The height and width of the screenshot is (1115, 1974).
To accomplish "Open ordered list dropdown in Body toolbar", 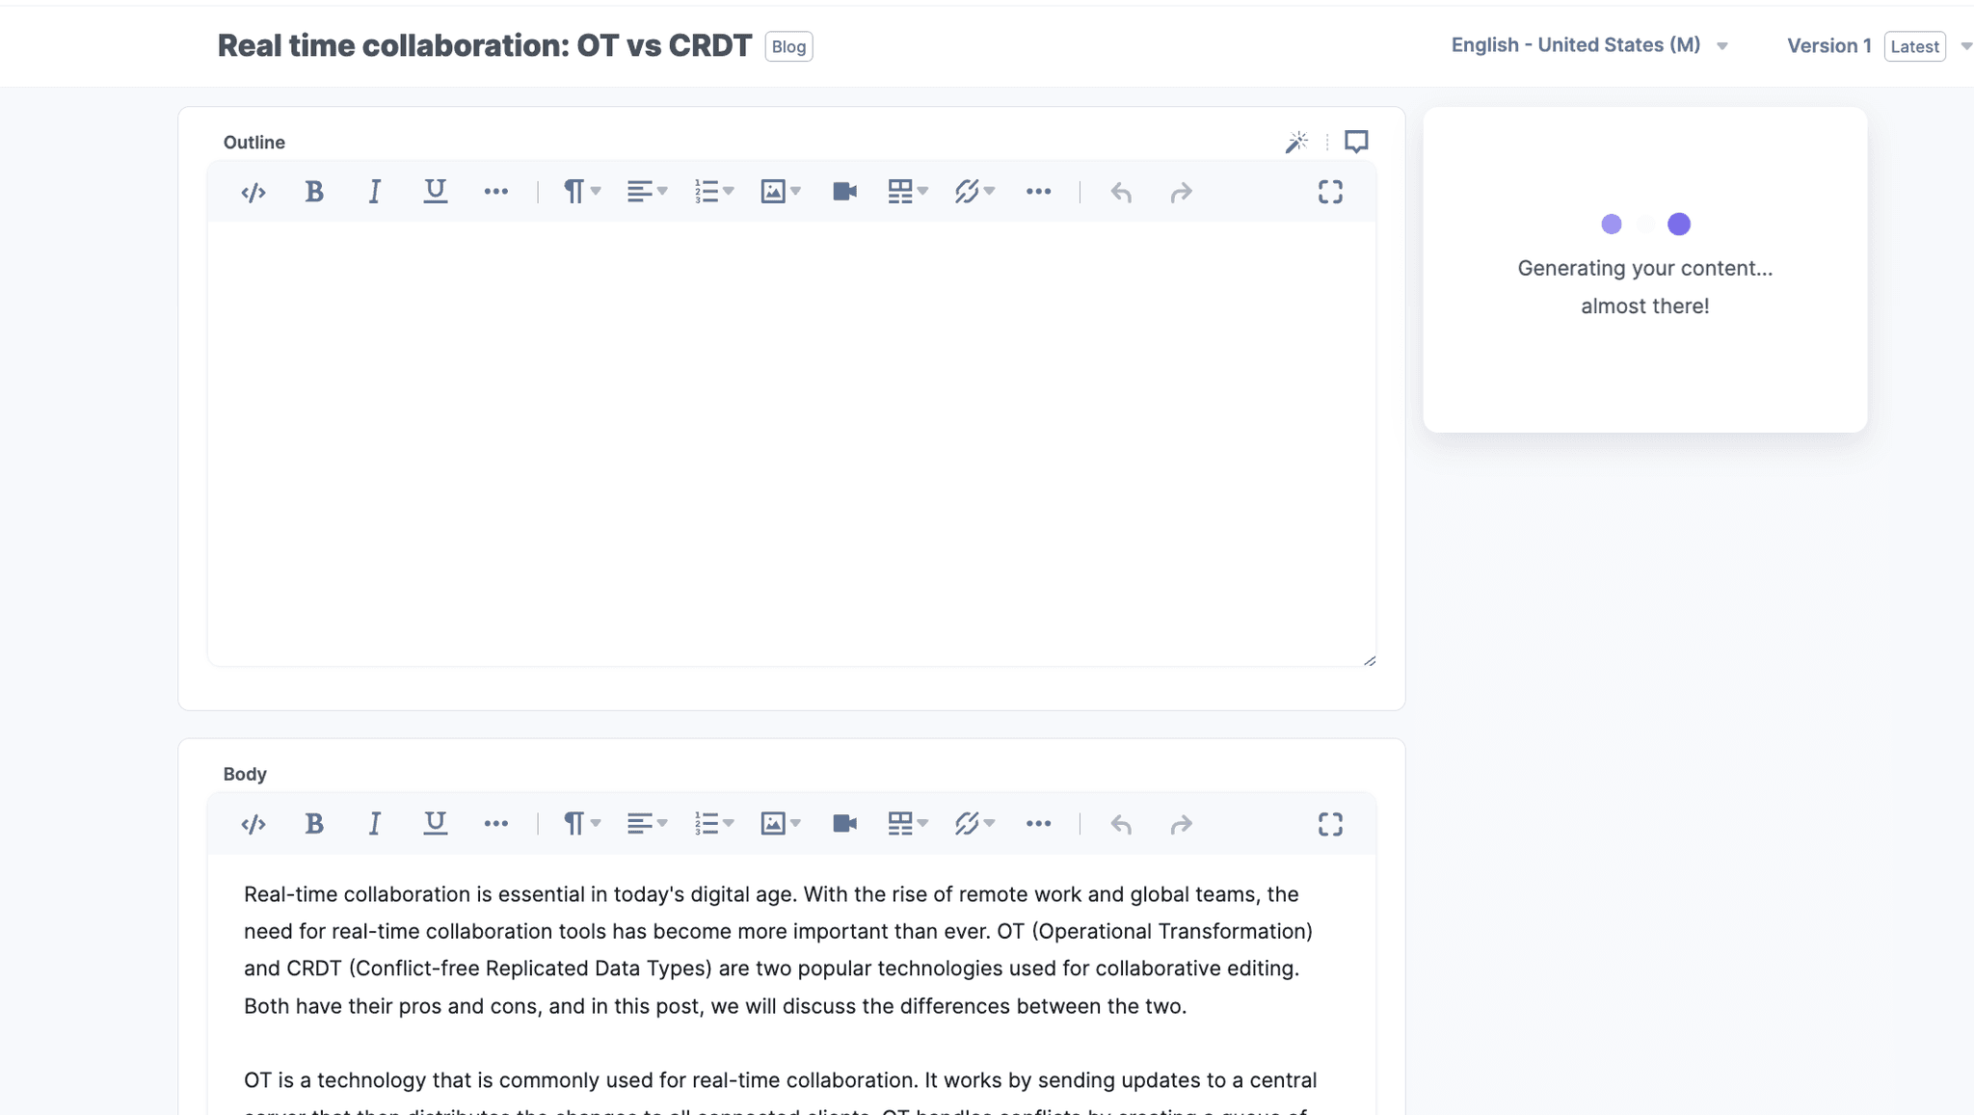I will pyautogui.click(x=713, y=824).
